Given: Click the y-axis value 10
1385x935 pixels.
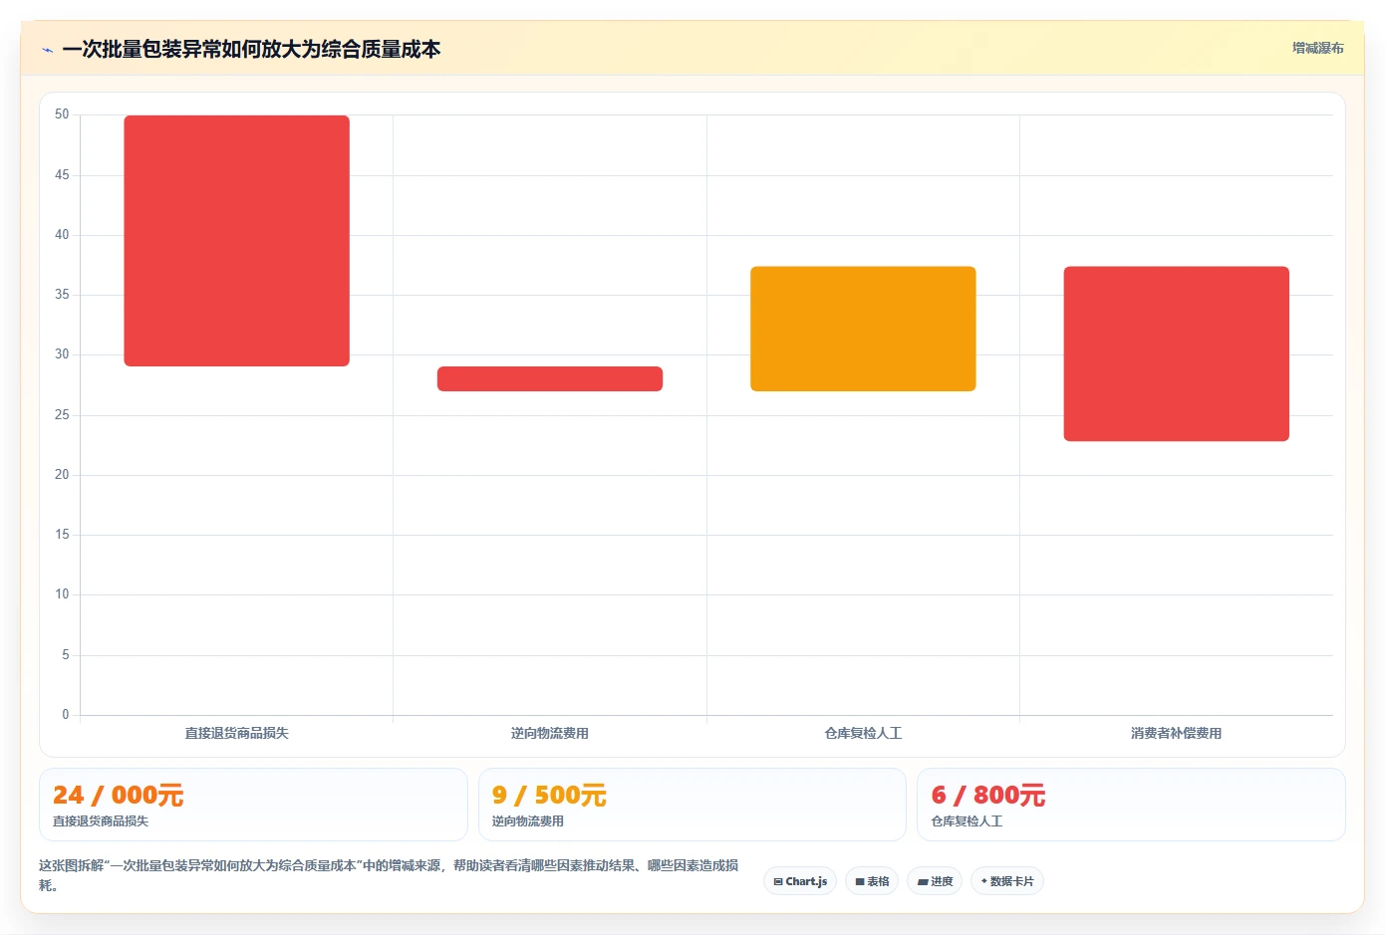Looking at the screenshot, I should pyautogui.click(x=62, y=594).
